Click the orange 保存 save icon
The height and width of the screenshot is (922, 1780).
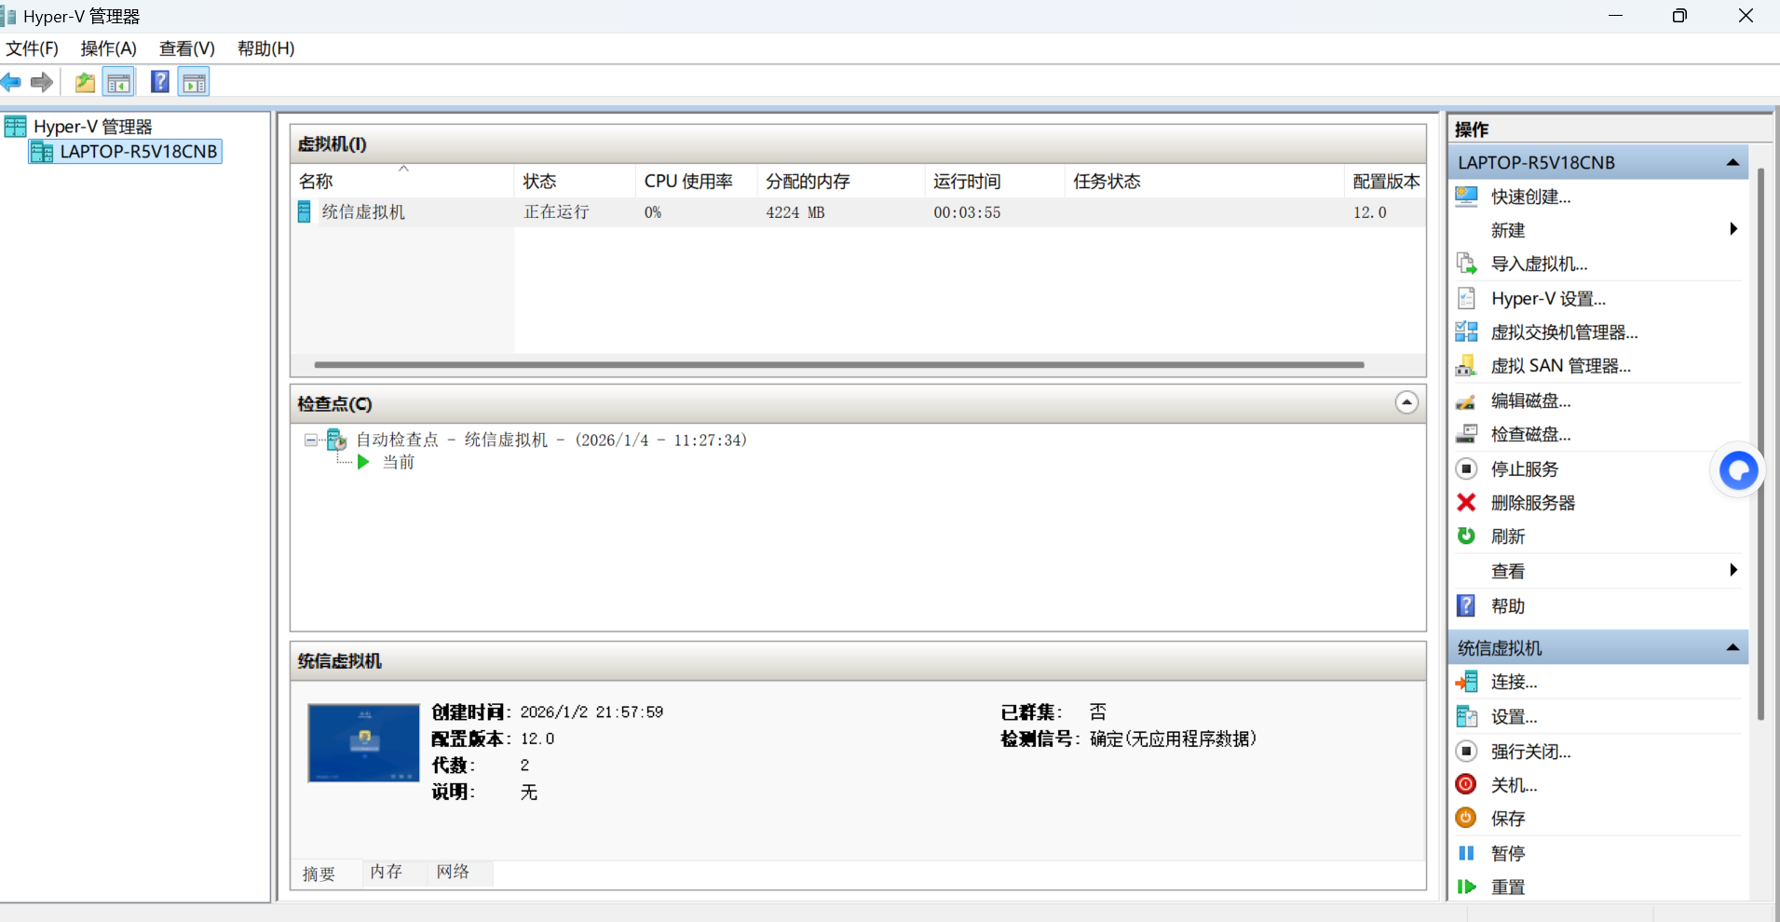click(1466, 818)
